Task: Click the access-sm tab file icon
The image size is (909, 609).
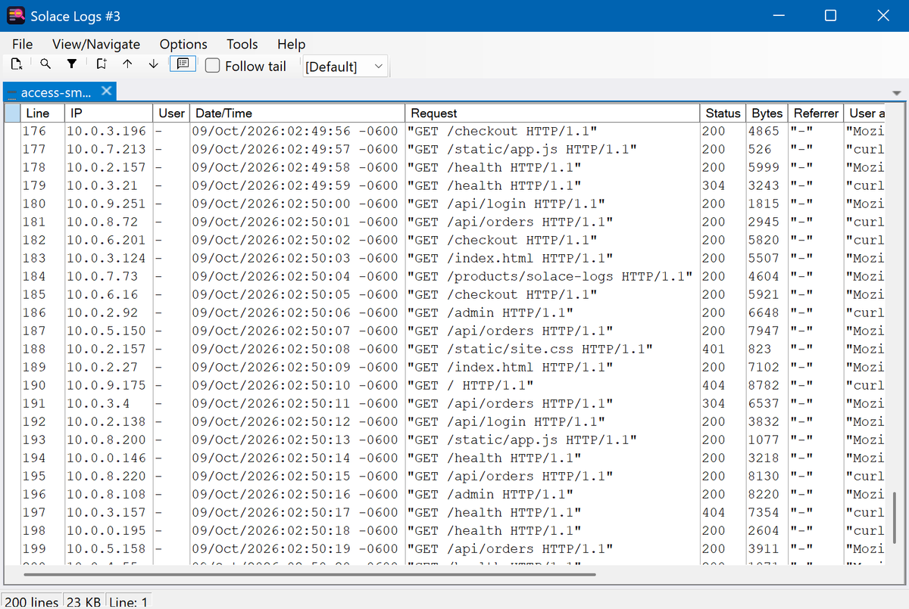Action: click(11, 93)
